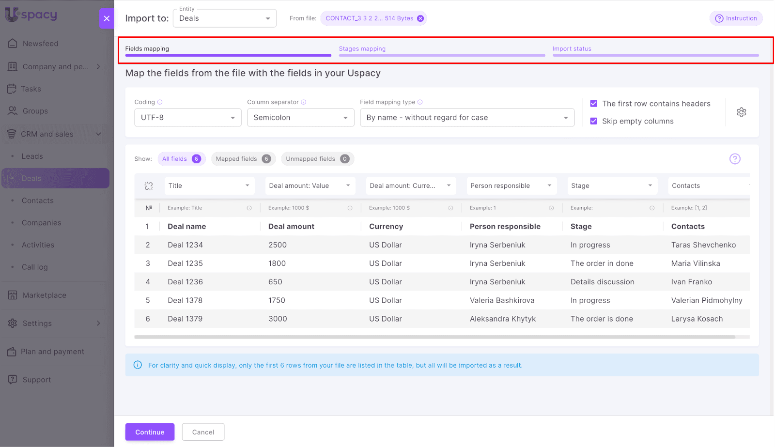This screenshot has width=775, height=447.
Task: Click the info icon beside Field mapping type
Action: (420, 102)
